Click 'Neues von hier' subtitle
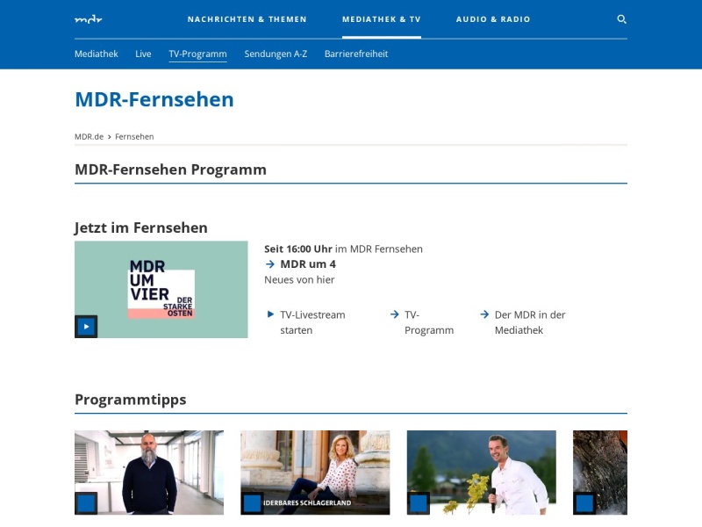 click(299, 280)
